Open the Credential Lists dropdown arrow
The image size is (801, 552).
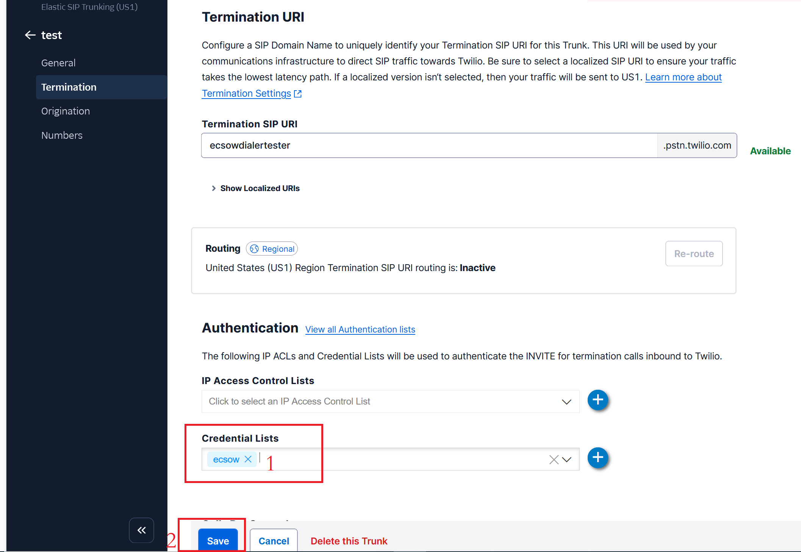click(x=567, y=460)
